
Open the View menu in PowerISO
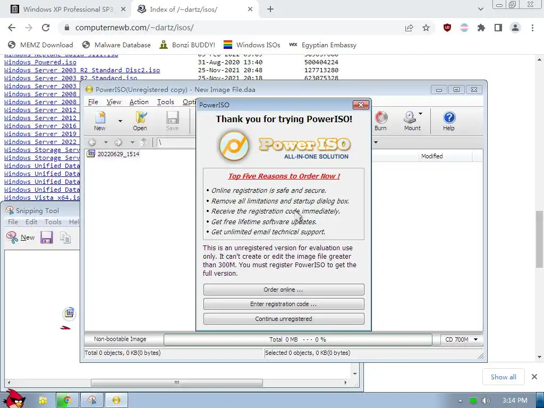coord(114,101)
